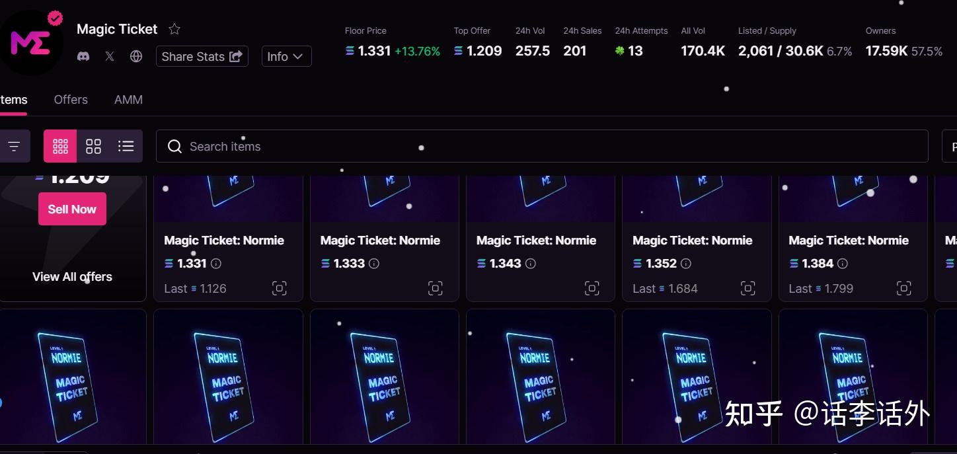This screenshot has height=454, width=957.
Task: Open the View All offers link
Action: (72, 277)
